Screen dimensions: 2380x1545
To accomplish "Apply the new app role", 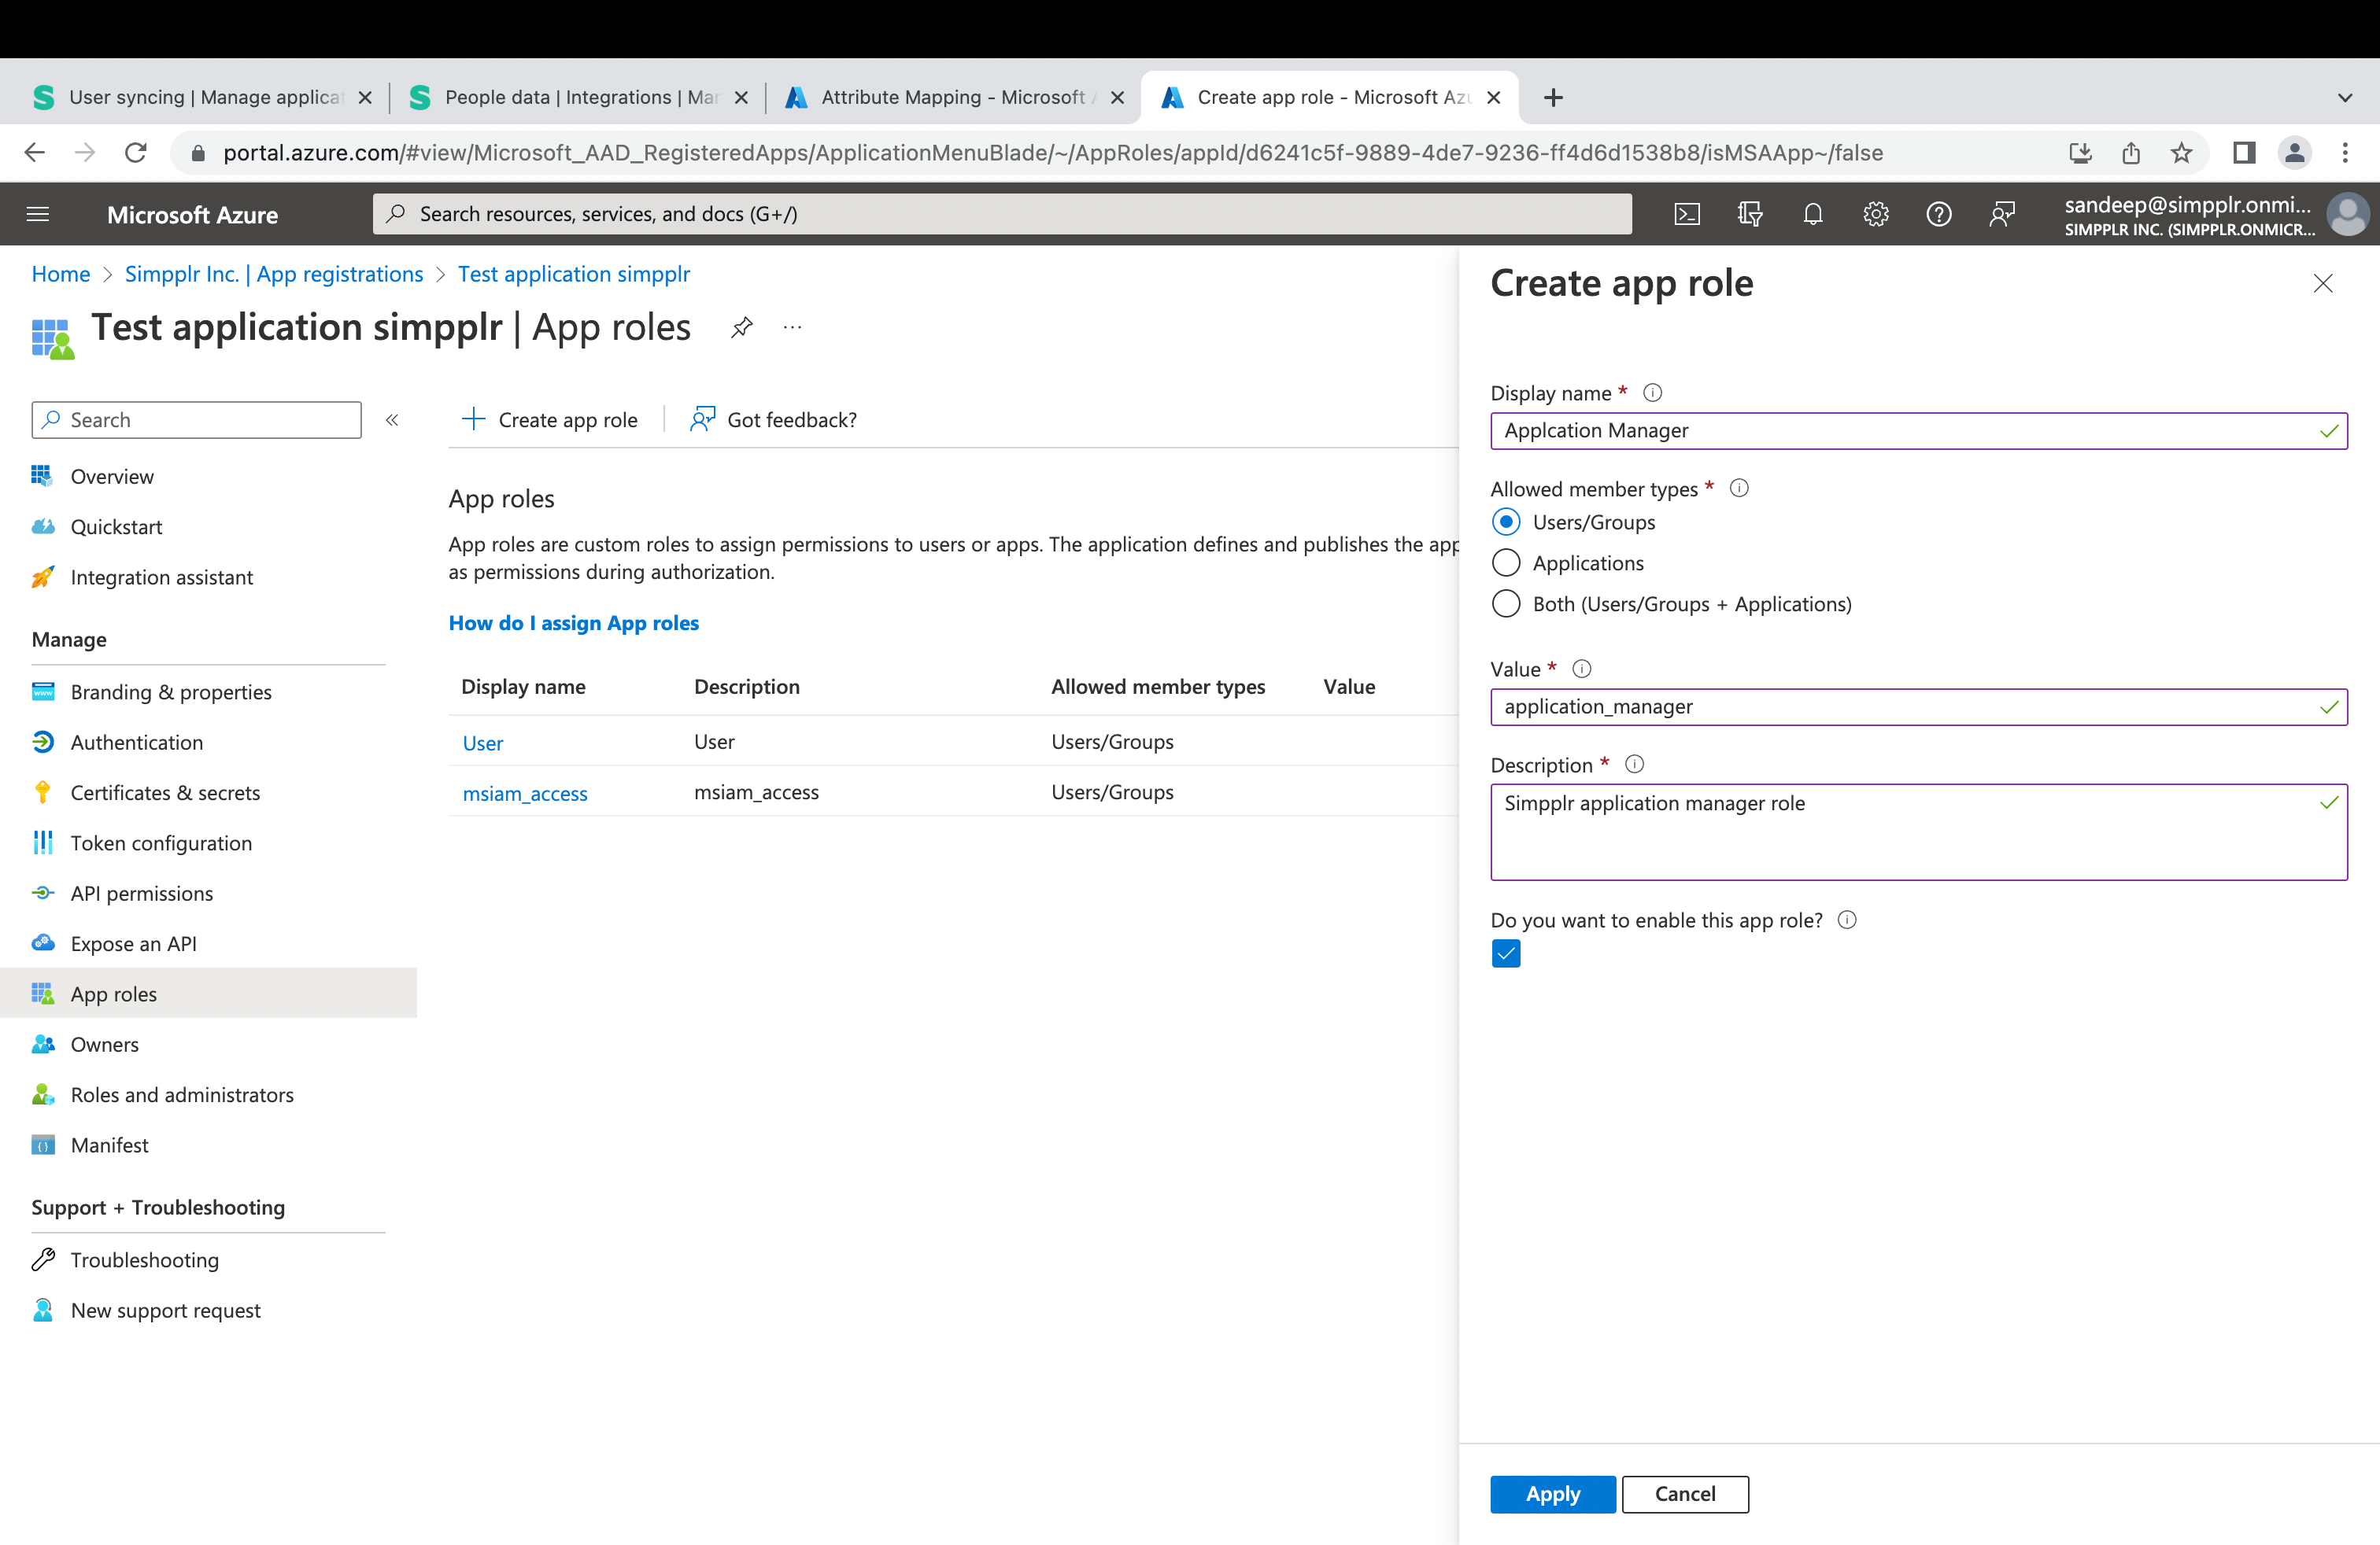I will click(1552, 1494).
